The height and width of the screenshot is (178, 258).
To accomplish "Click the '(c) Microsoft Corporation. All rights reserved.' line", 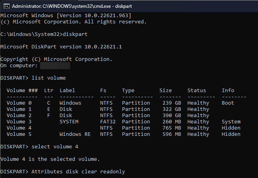I will click(73, 22).
